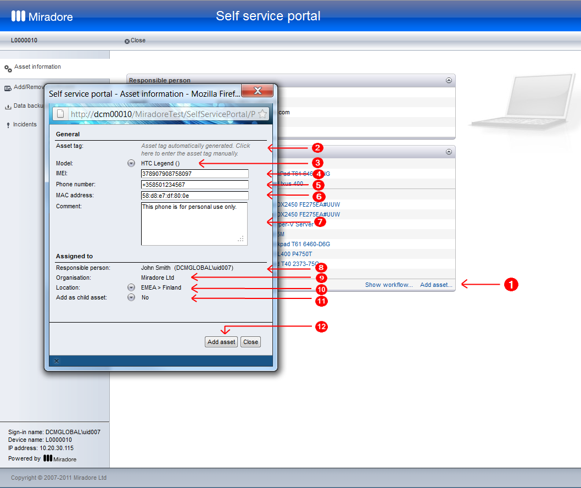581x488 pixels.
Task: Click the Comment box resize grip
Action: tap(241, 239)
